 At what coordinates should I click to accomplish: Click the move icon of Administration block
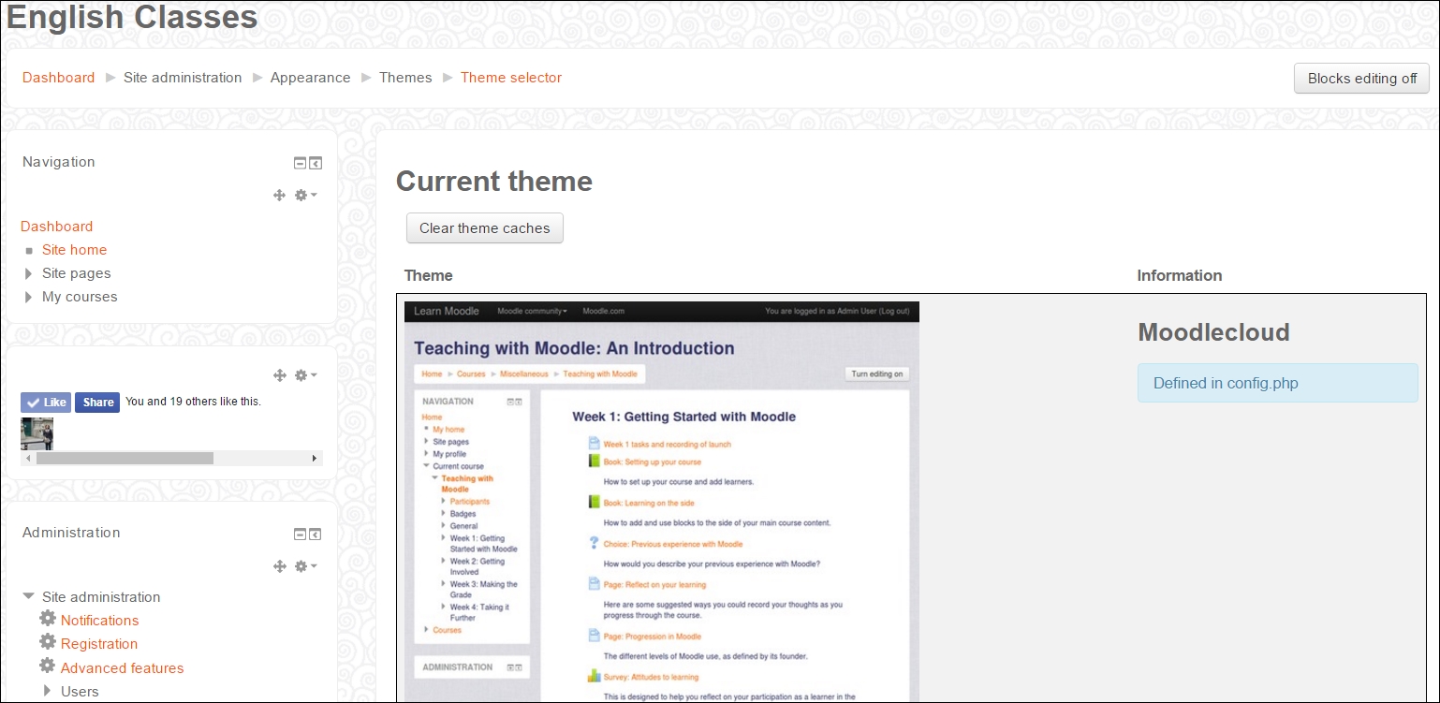pos(279,566)
